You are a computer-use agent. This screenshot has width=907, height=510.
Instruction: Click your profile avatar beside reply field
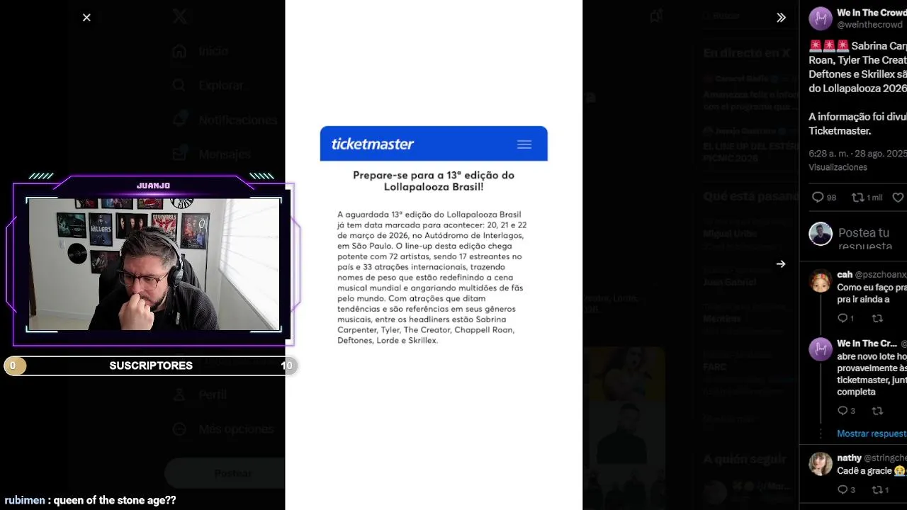[821, 234]
